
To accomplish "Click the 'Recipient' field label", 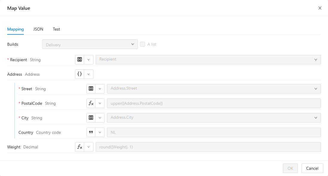I will point(18,60).
